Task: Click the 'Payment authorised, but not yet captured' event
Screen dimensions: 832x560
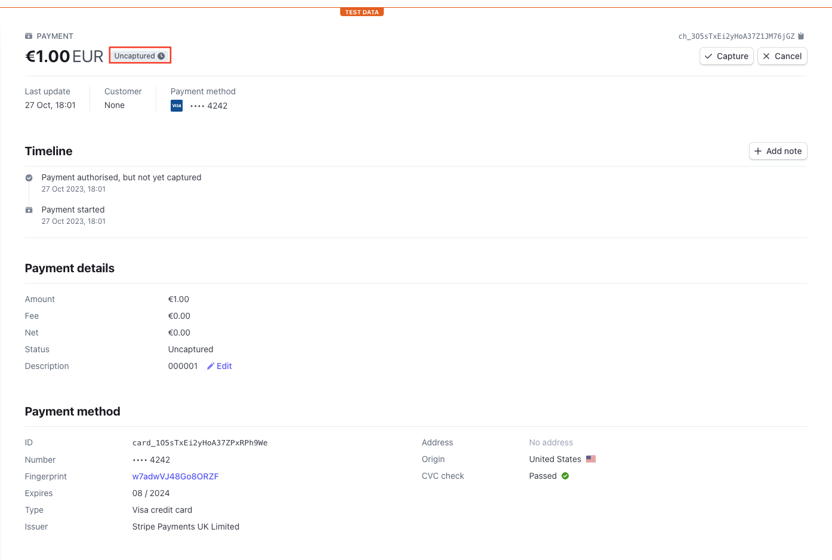Action: 121,177
